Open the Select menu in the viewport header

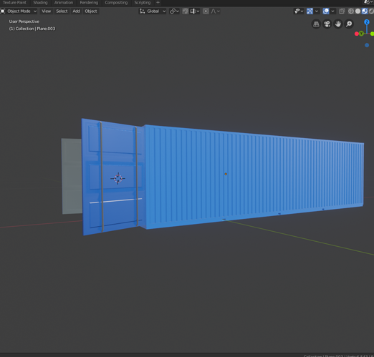(62, 11)
